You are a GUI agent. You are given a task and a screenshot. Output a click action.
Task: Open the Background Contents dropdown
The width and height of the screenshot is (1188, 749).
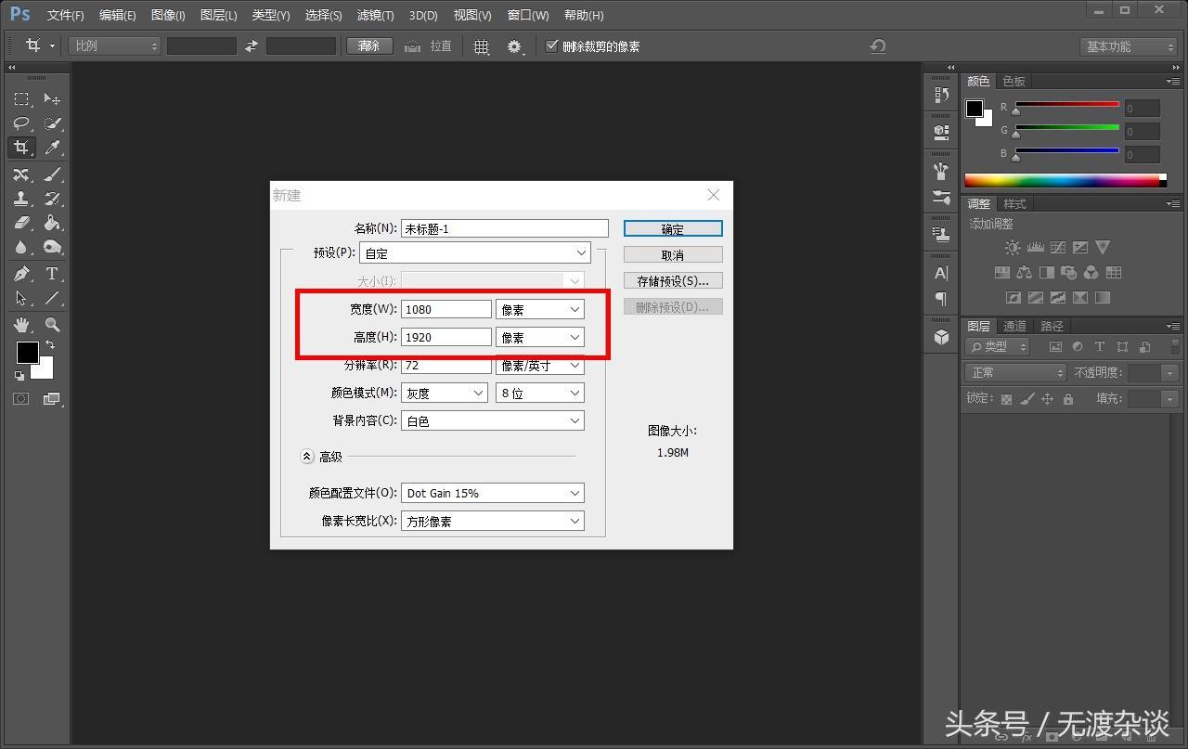[x=492, y=420]
